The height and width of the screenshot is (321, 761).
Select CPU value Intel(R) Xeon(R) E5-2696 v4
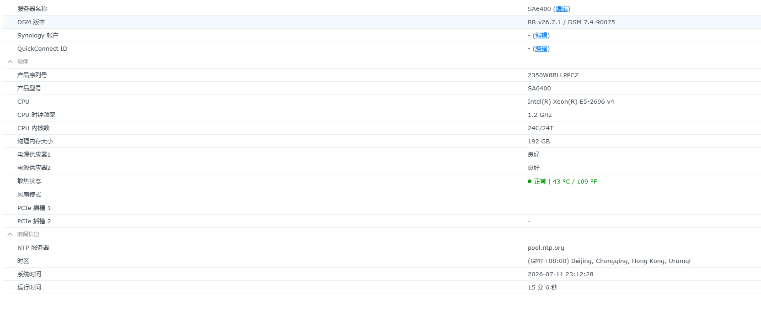[x=571, y=101]
